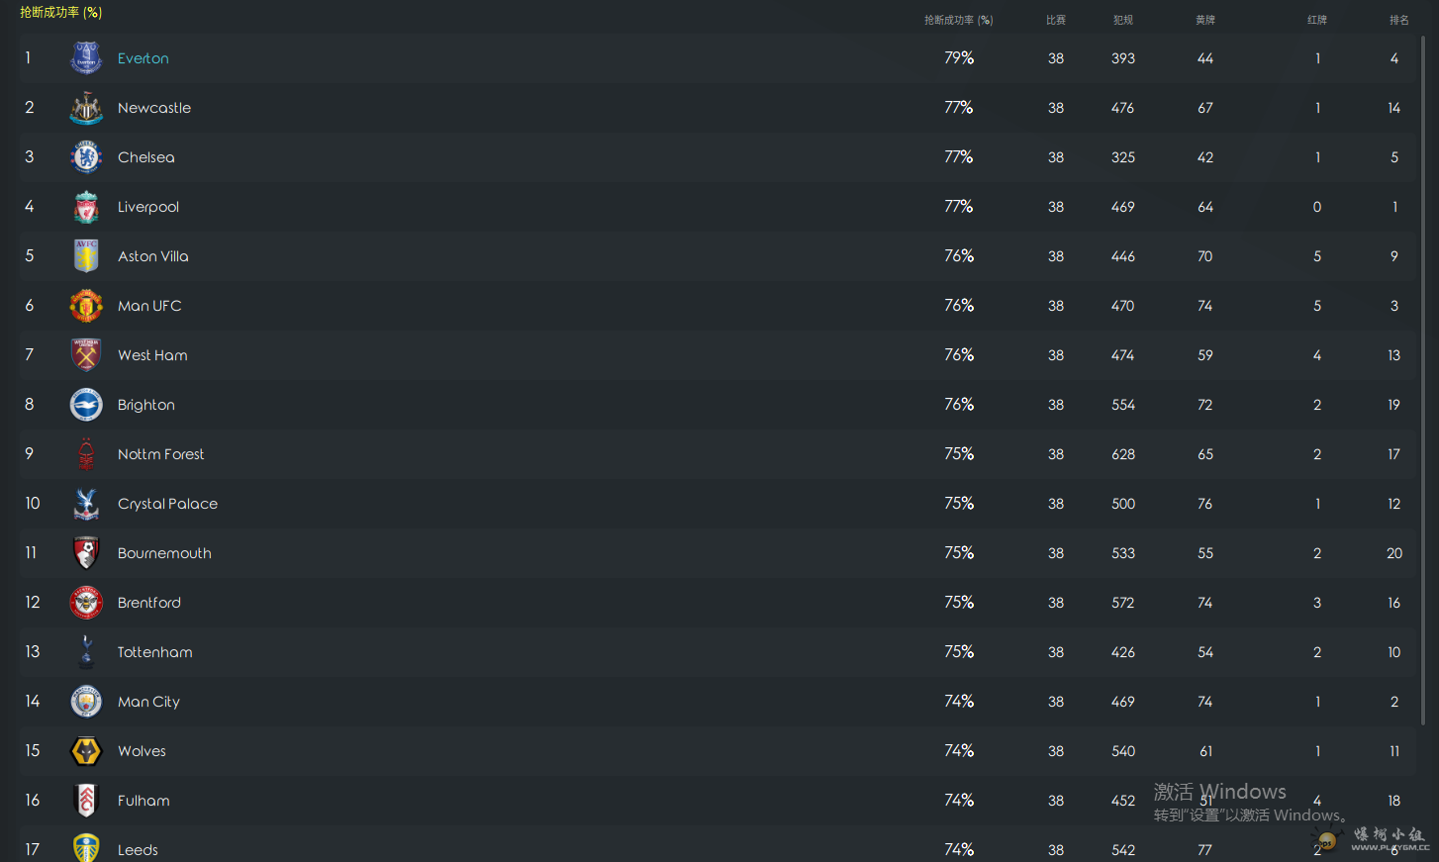Sort table by 黄牌 column header
The width and height of the screenshot is (1439, 862).
[1204, 20]
